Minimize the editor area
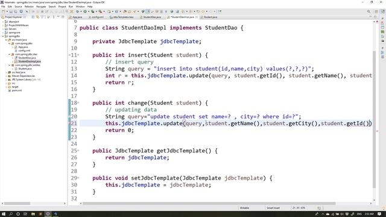This screenshot has width=386, height=217. click(371, 17)
